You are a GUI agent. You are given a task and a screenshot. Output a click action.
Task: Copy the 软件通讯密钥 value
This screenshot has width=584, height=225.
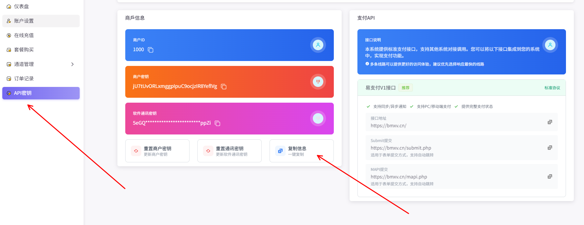[217, 123]
